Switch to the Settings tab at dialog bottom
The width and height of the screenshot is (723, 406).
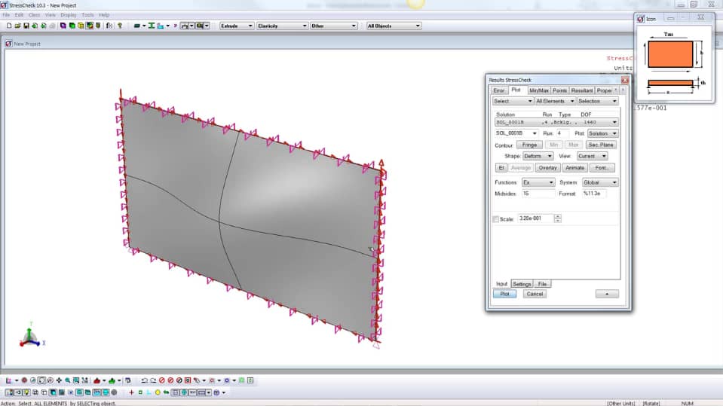point(522,284)
